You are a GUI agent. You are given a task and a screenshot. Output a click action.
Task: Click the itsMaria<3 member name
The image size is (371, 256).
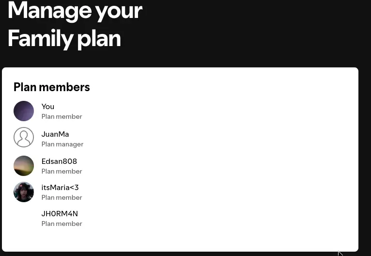tap(60, 188)
